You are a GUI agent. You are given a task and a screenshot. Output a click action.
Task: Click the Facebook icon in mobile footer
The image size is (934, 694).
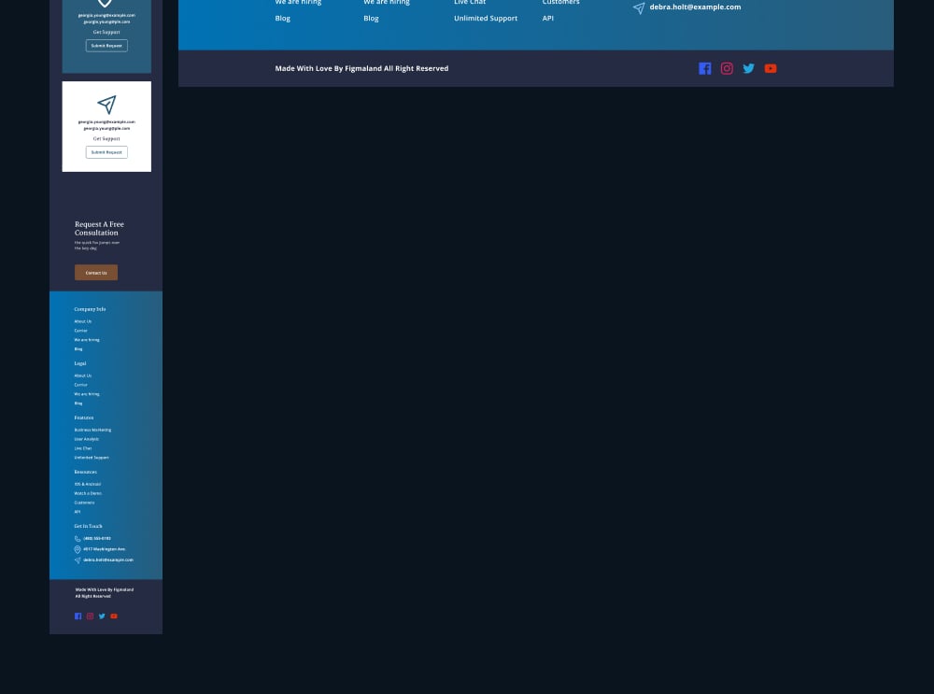point(78,616)
